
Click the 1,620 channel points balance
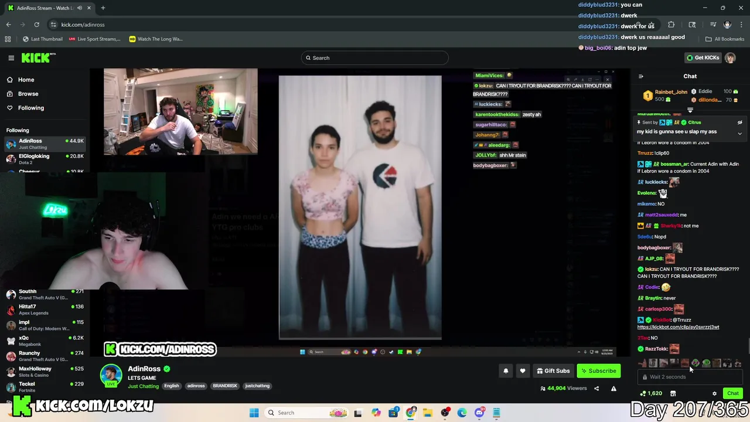point(651,393)
